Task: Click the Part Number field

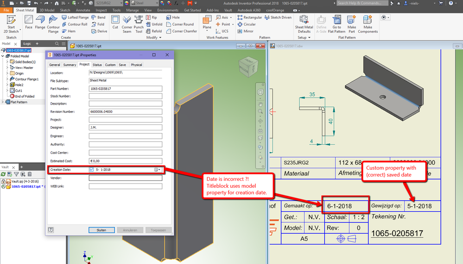Action: [x=126, y=89]
